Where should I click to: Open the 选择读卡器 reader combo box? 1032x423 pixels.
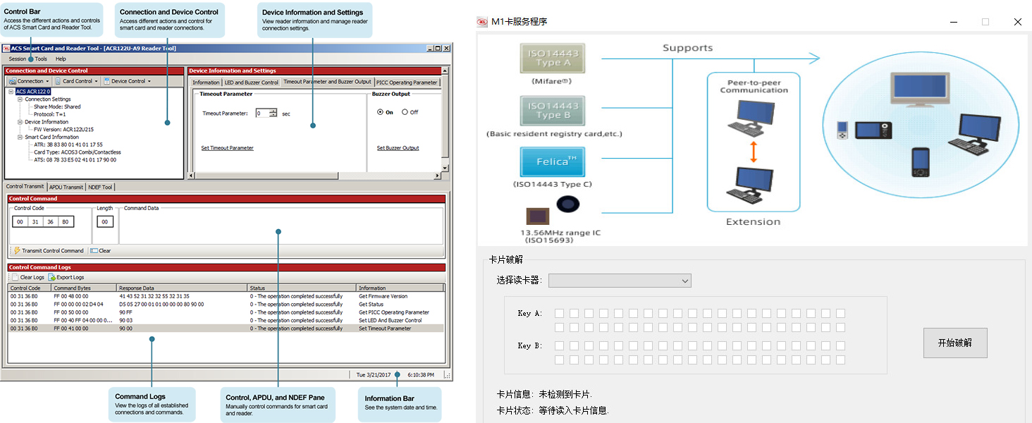tap(620, 281)
